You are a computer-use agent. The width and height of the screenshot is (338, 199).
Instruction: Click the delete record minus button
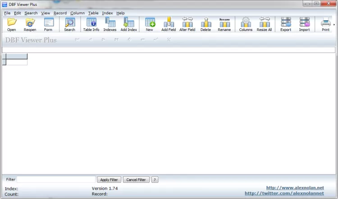point(143,40)
